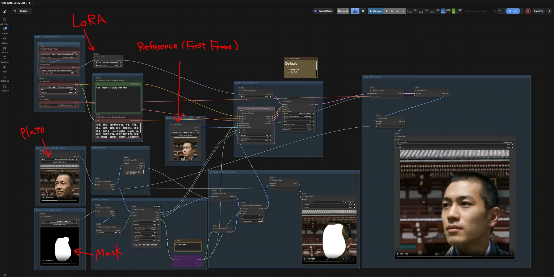Open the NodesMap sidebar panel

[x=5, y=78]
